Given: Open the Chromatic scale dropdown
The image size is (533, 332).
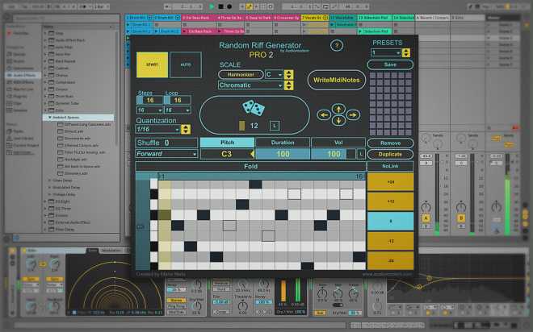Looking at the screenshot, I should [250, 85].
